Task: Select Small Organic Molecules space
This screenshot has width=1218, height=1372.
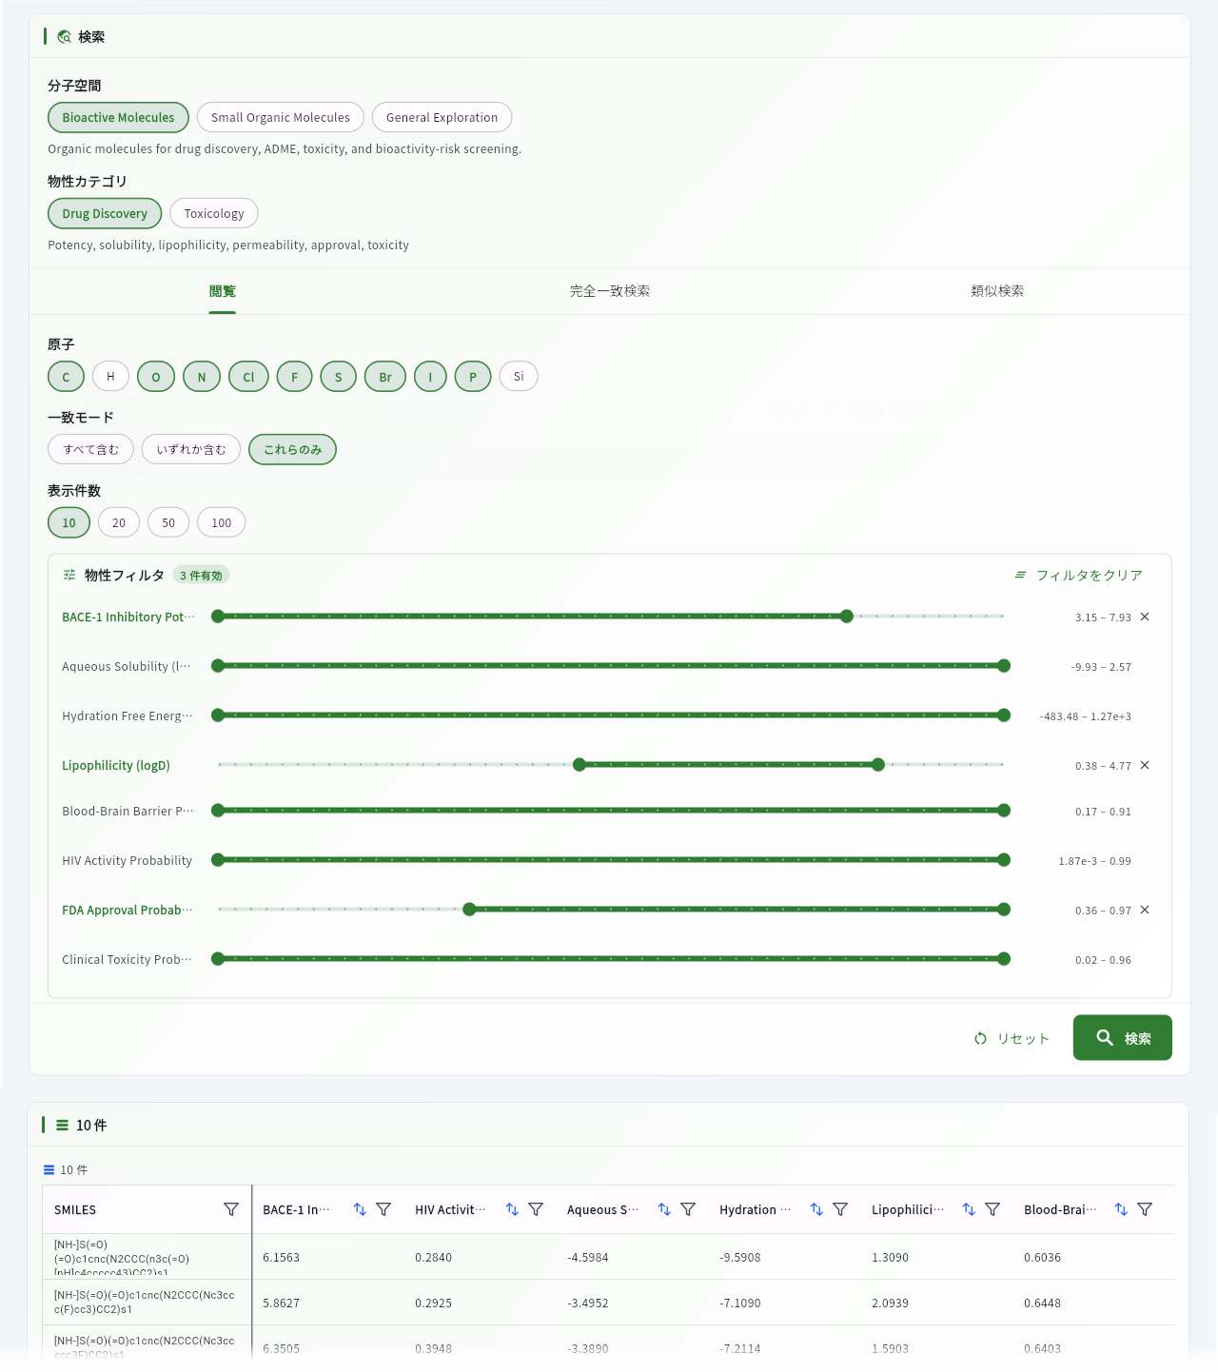Action: (281, 118)
